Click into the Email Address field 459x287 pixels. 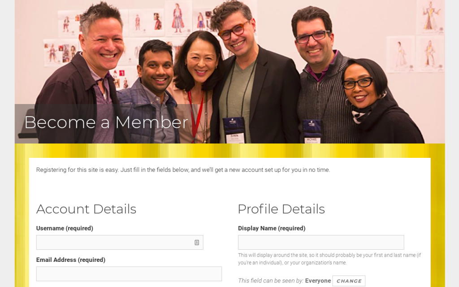point(129,274)
